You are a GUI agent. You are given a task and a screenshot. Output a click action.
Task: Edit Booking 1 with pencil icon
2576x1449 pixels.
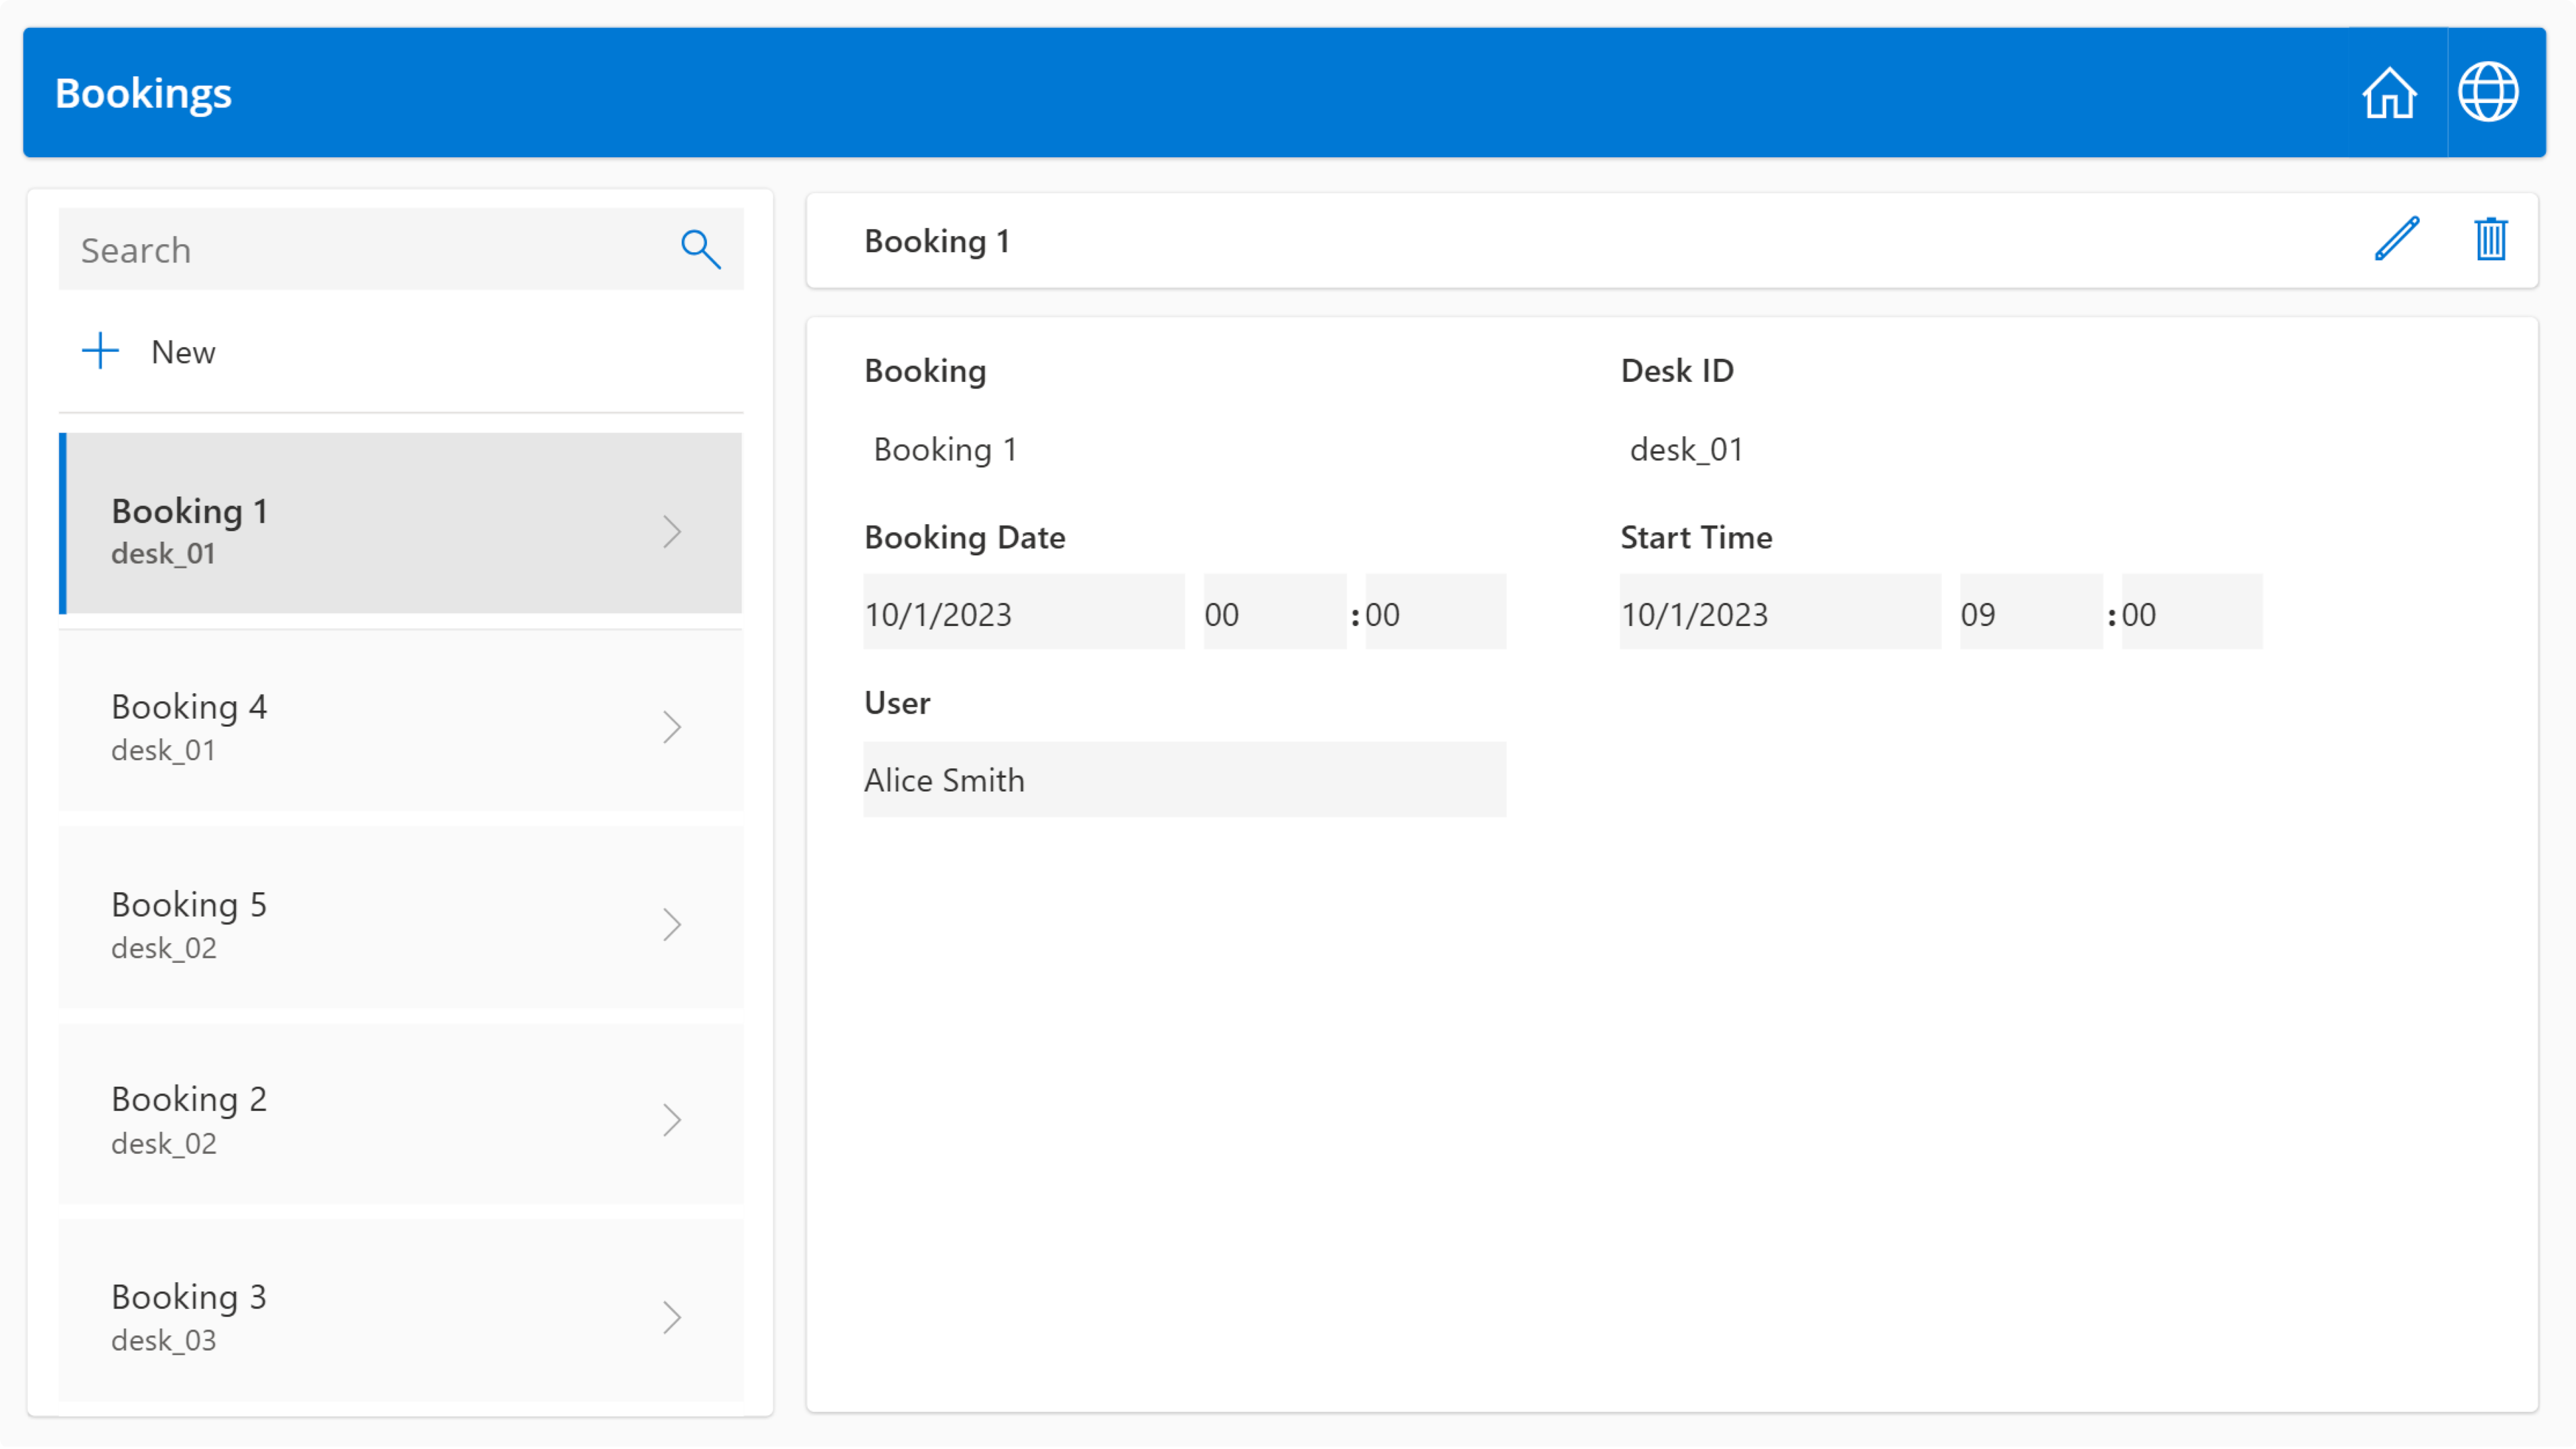click(2397, 239)
